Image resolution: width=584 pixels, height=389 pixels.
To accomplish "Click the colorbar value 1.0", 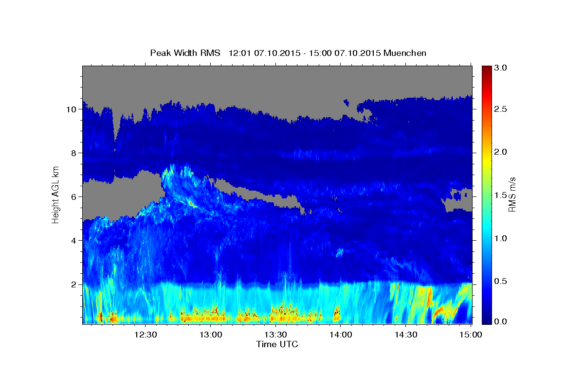I will pos(501,238).
